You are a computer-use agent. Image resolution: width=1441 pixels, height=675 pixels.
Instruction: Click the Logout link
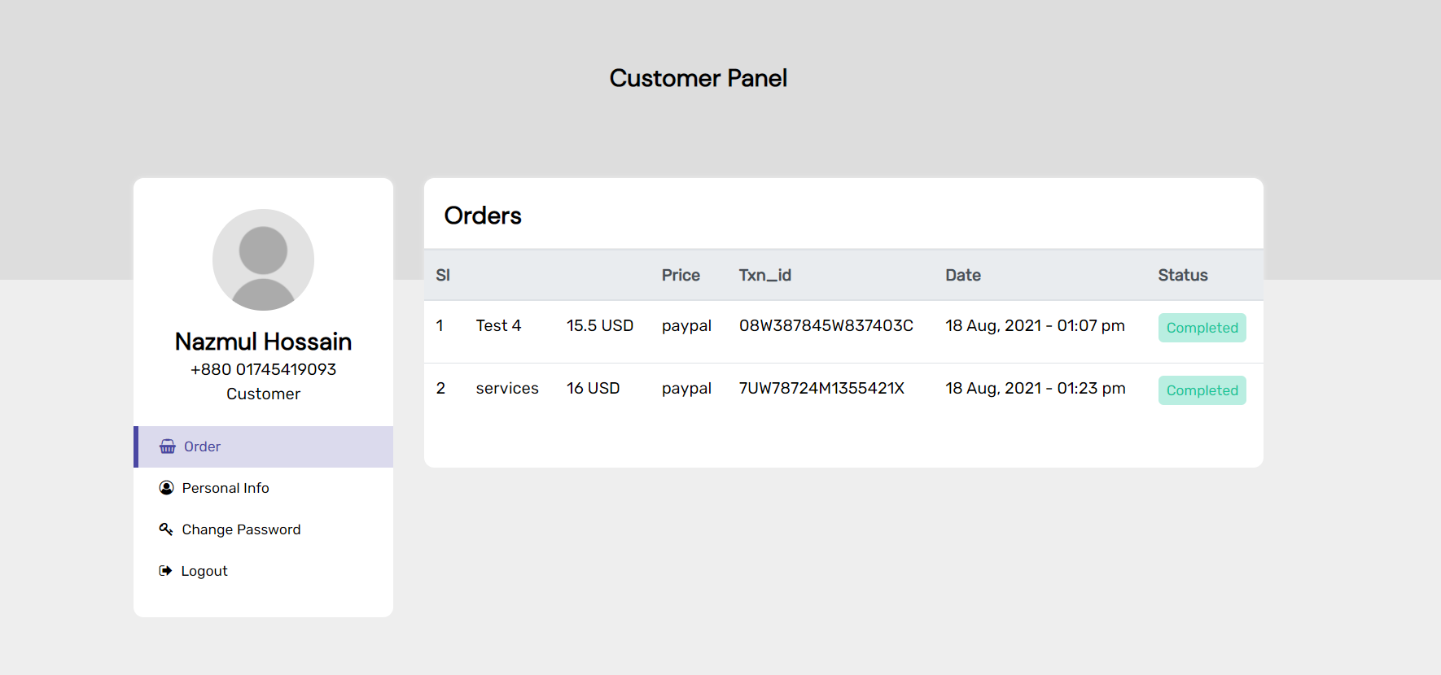(204, 571)
